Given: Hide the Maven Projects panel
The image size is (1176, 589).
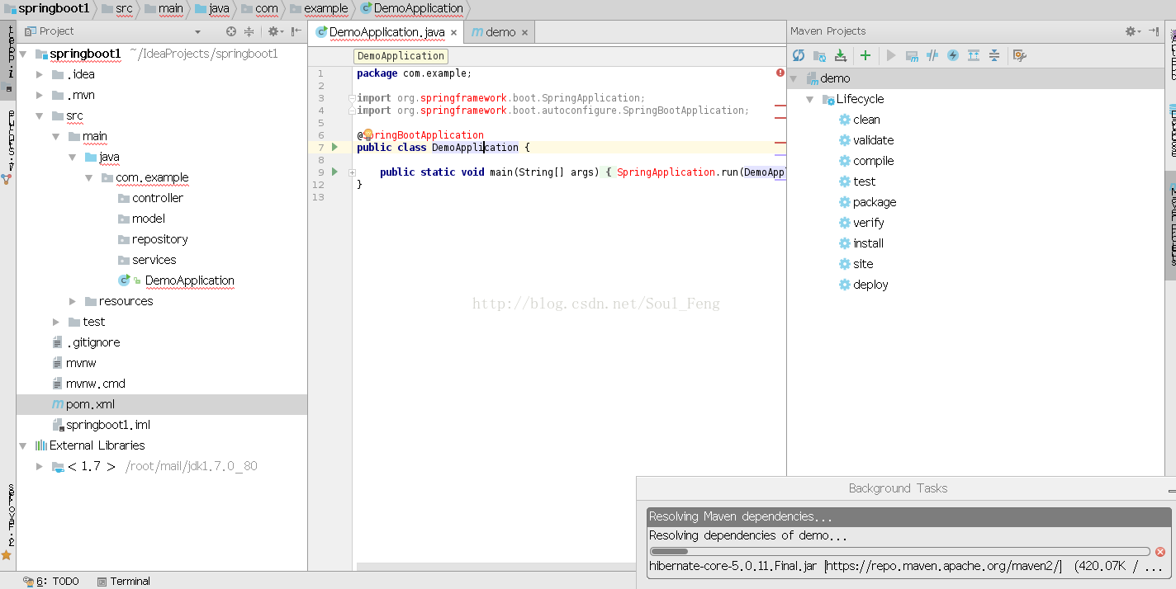Looking at the screenshot, I should tap(1154, 31).
